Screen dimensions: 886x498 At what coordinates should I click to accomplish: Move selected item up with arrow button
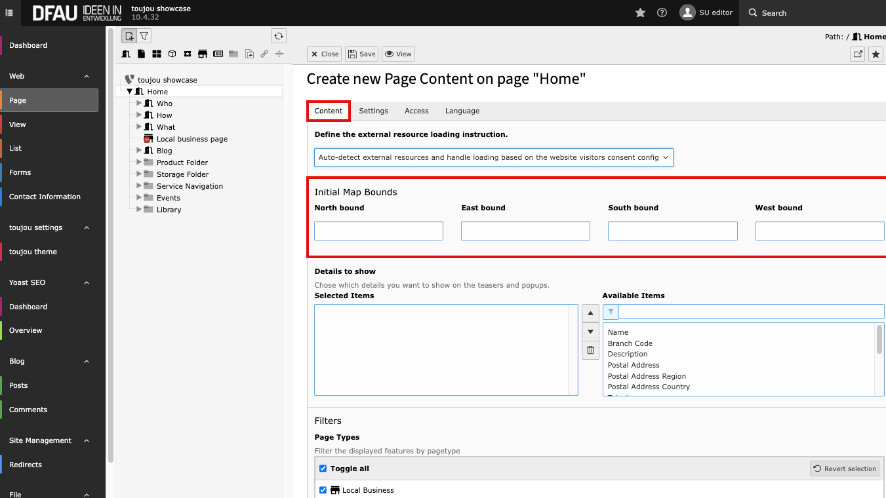pyautogui.click(x=590, y=313)
